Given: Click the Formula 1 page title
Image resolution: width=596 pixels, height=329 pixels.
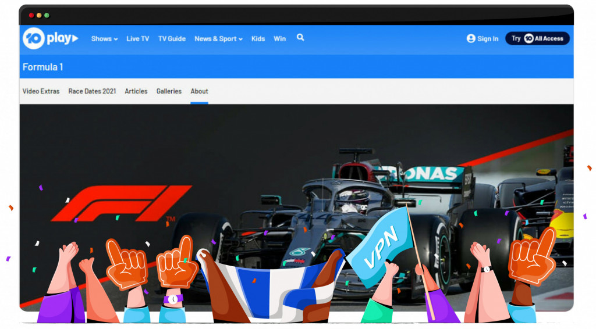Looking at the screenshot, I should coord(43,67).
